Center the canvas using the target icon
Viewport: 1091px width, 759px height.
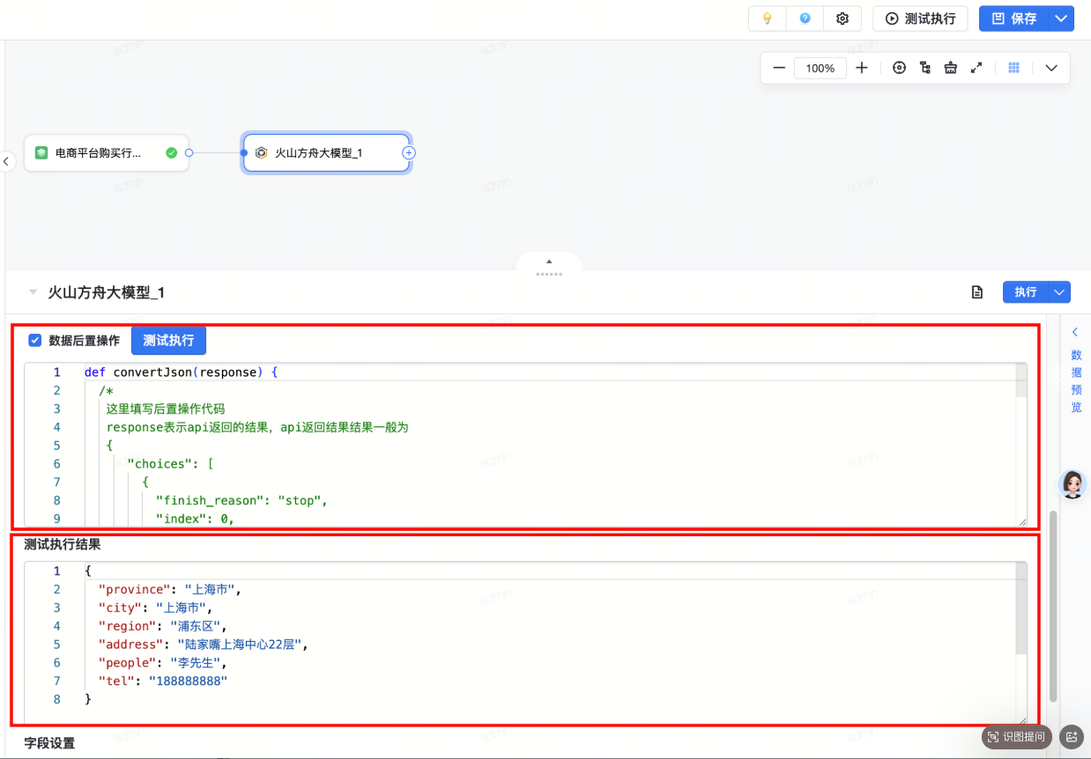pyautogui.click(x=899, y=68)
